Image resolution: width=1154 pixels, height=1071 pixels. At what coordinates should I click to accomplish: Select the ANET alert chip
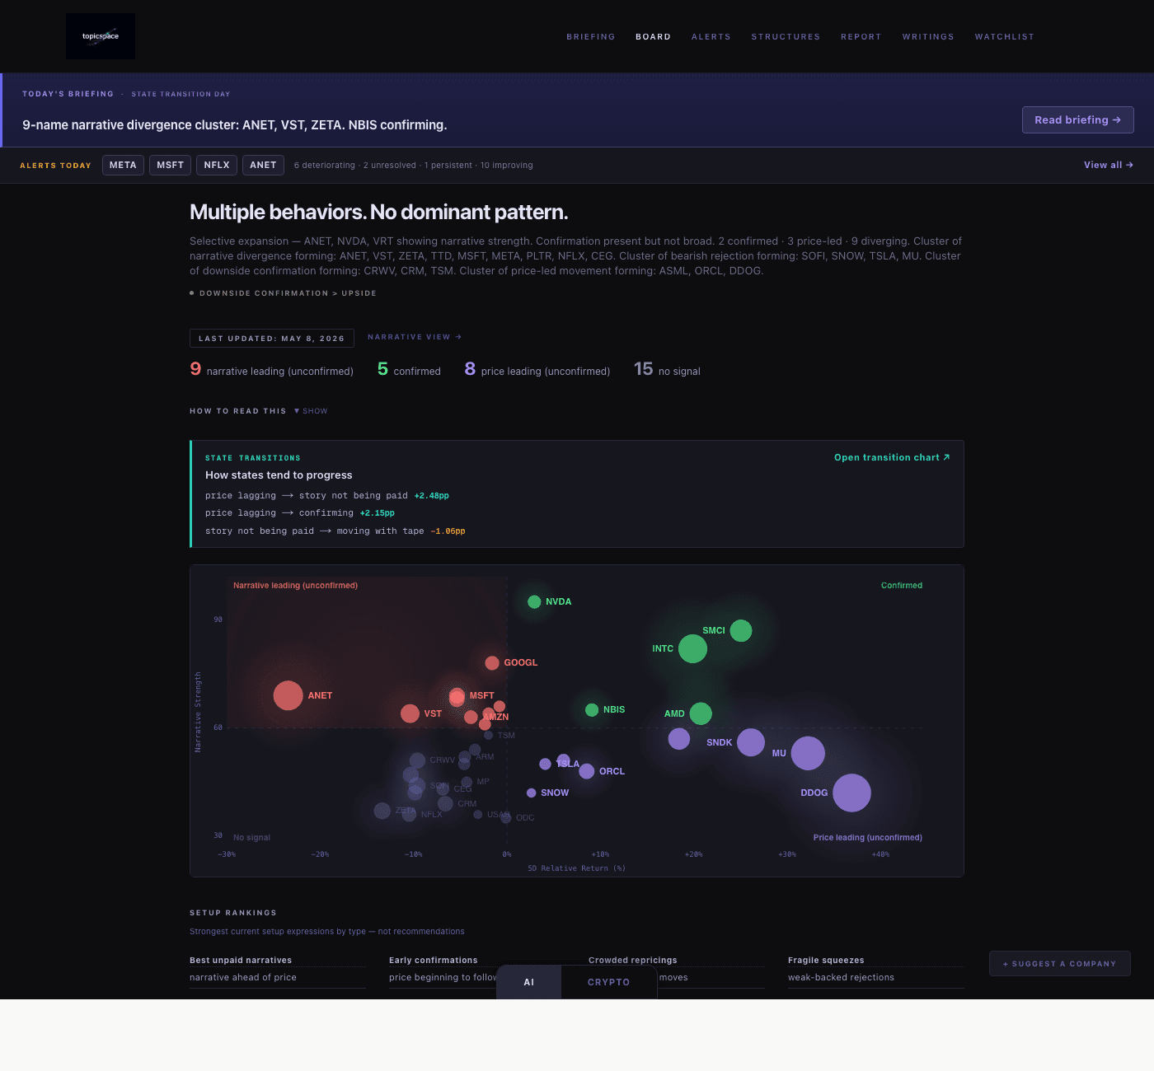coord(263,165)
